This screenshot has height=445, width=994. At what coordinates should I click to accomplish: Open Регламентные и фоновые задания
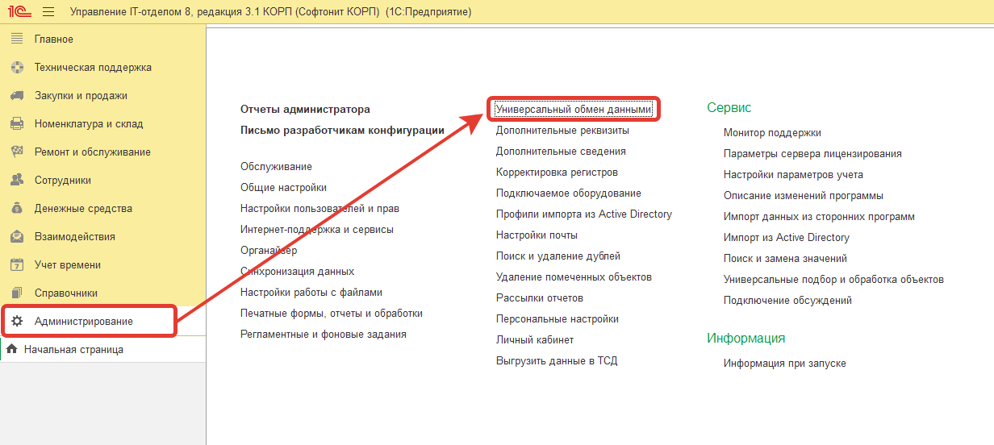[324, 335]
